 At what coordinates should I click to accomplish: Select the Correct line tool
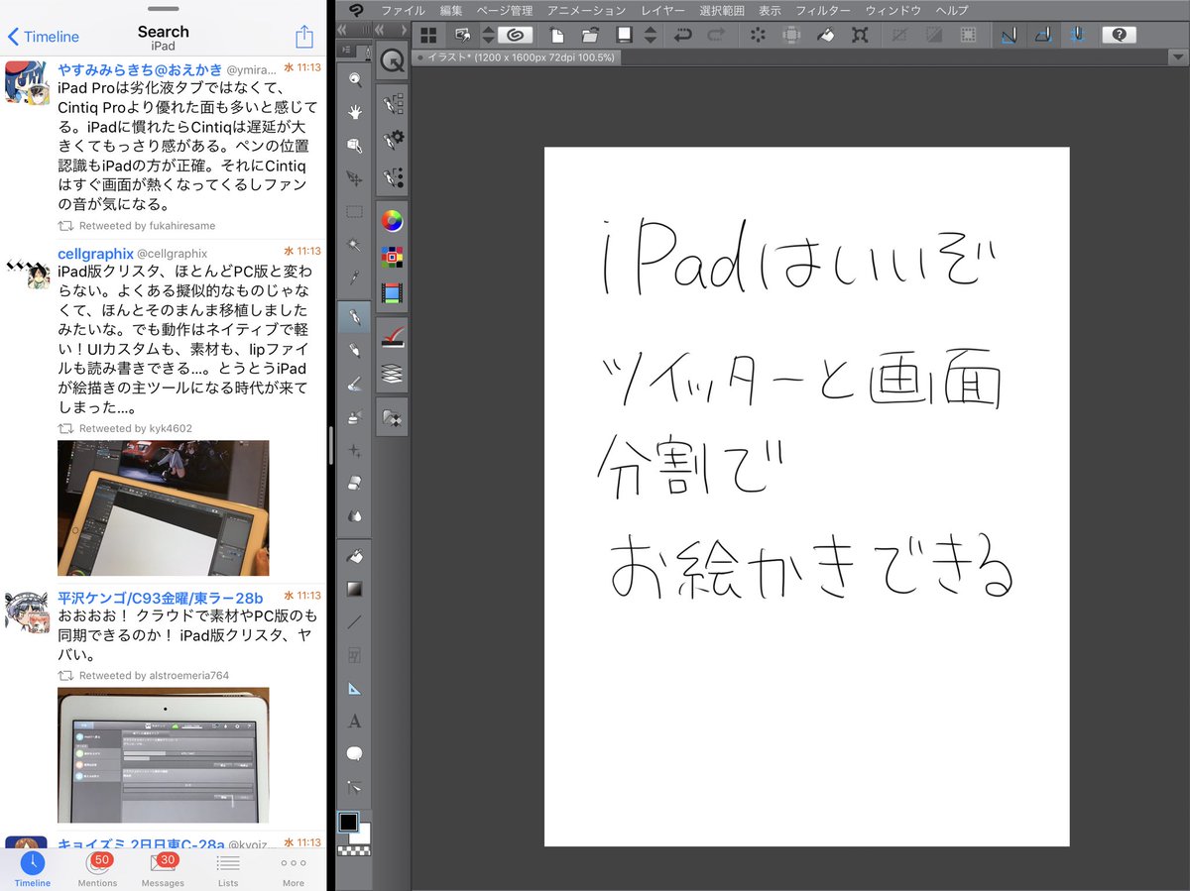355,788
